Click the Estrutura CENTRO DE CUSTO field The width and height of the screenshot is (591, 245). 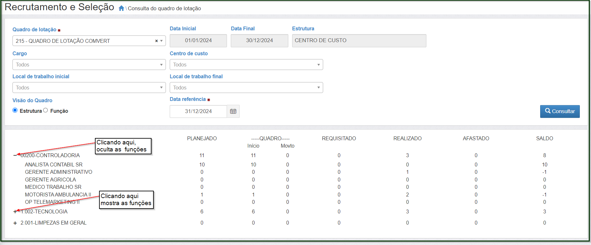click(x=359, y=41)
